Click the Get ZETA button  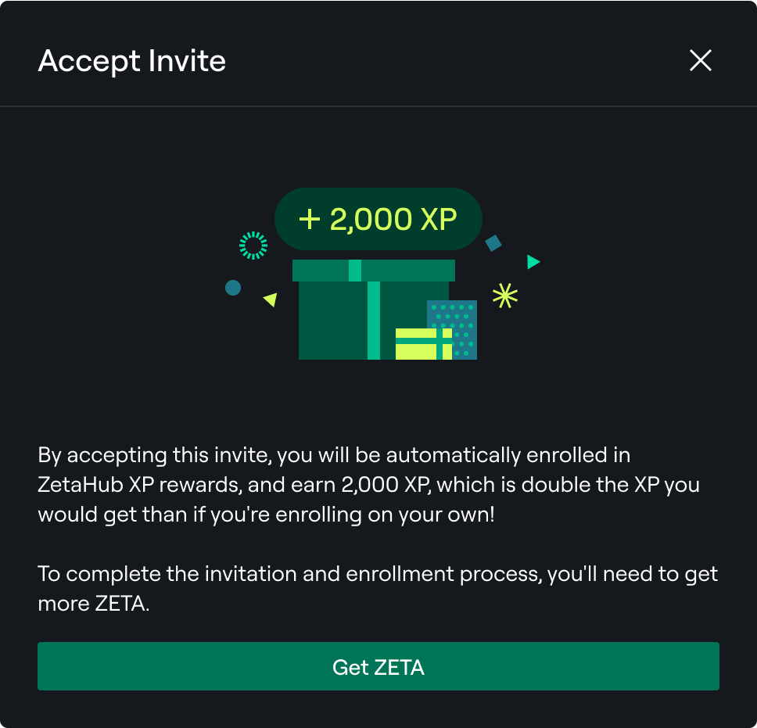pos(378,667)
